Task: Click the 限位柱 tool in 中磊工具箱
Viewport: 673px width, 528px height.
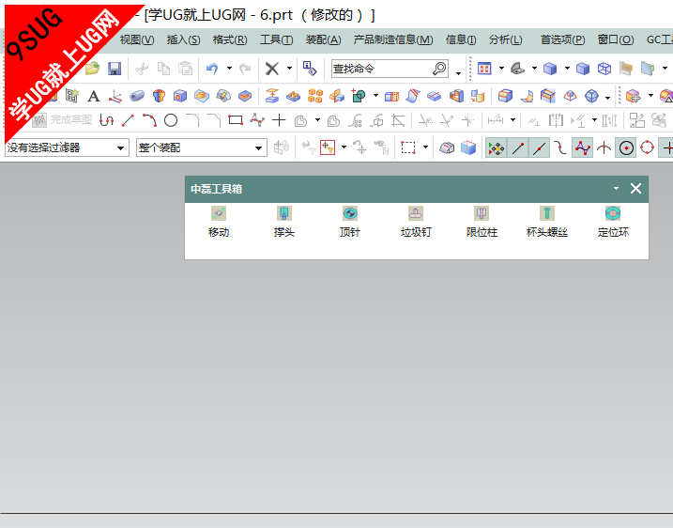Action: 482,222
